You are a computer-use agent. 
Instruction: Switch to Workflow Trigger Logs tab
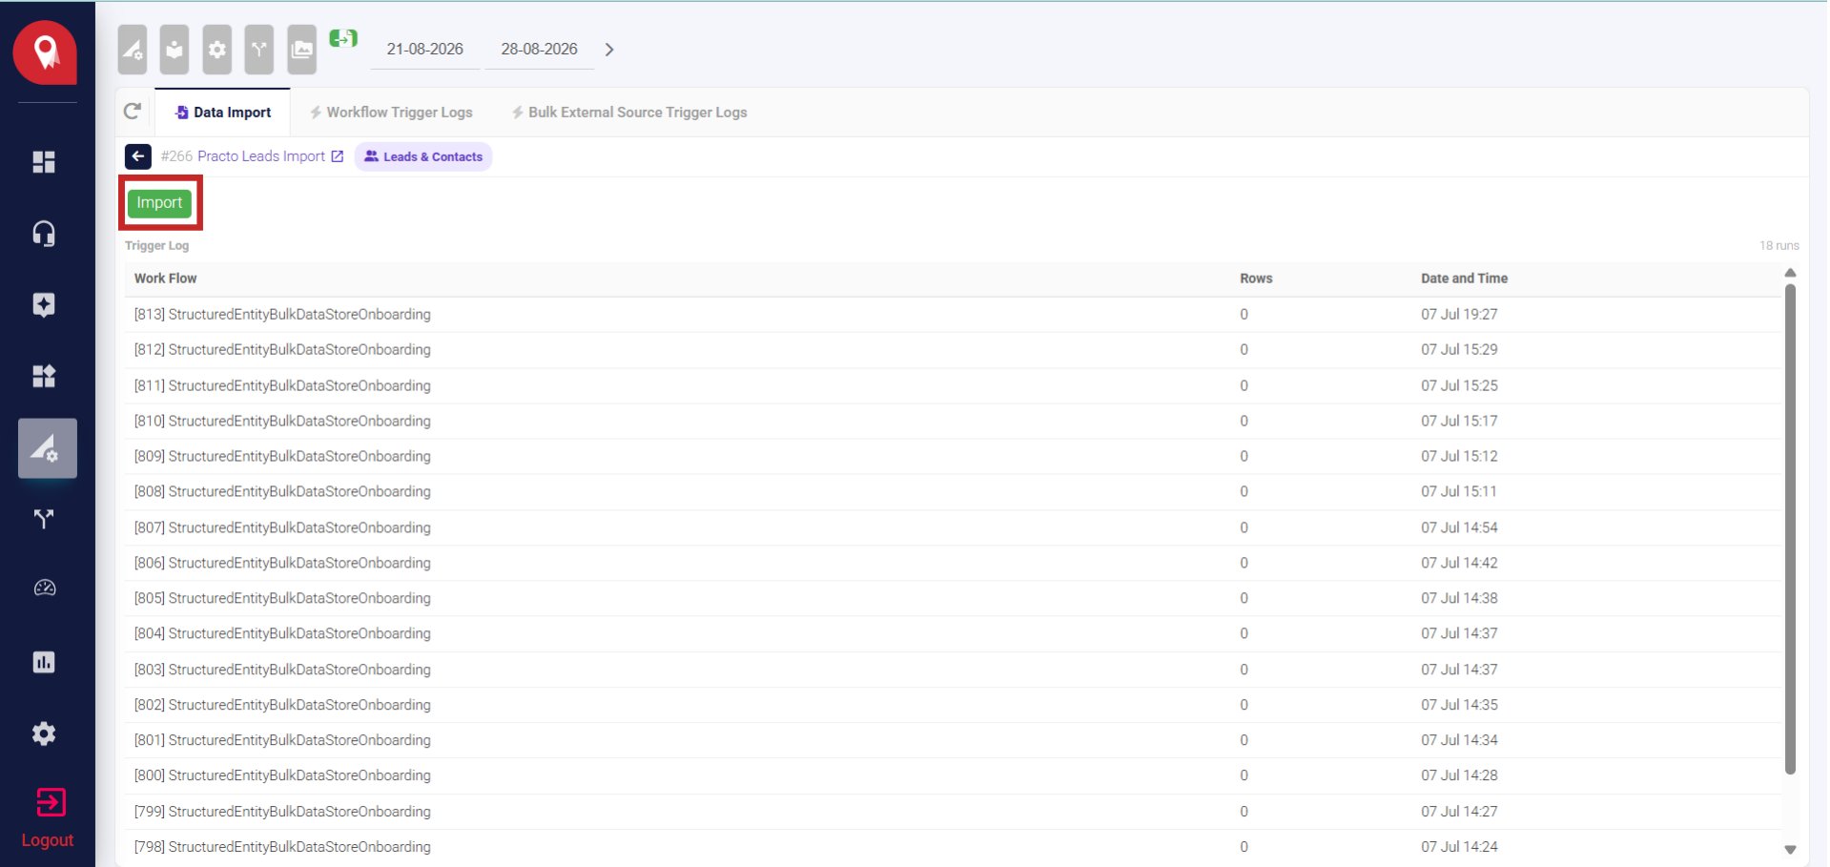point(391,113)
